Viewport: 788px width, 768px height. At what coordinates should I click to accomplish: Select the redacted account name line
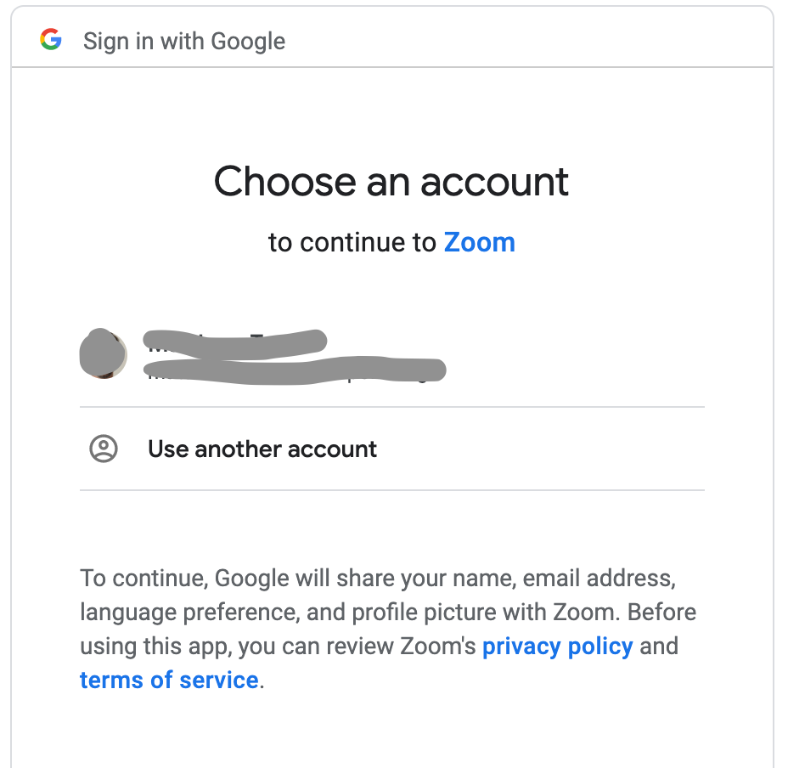coord(235,343)
